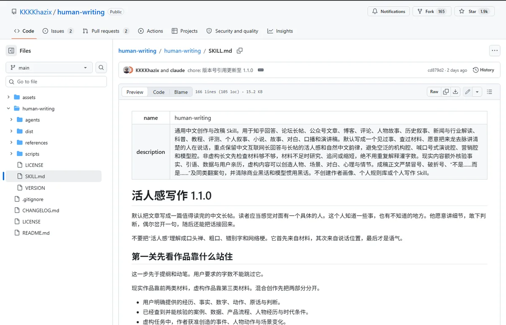Click the search magnifier icon beside branch selector

pyautogui.click(x=101, y=67)
